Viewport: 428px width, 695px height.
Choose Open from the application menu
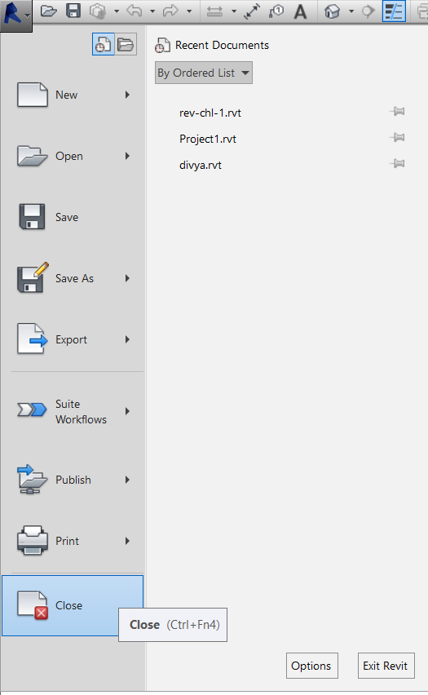point(73,156)
